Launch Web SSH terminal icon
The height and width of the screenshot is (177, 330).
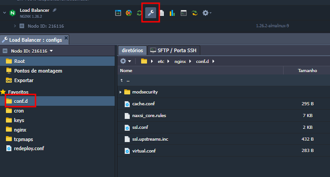pos(183,13)
